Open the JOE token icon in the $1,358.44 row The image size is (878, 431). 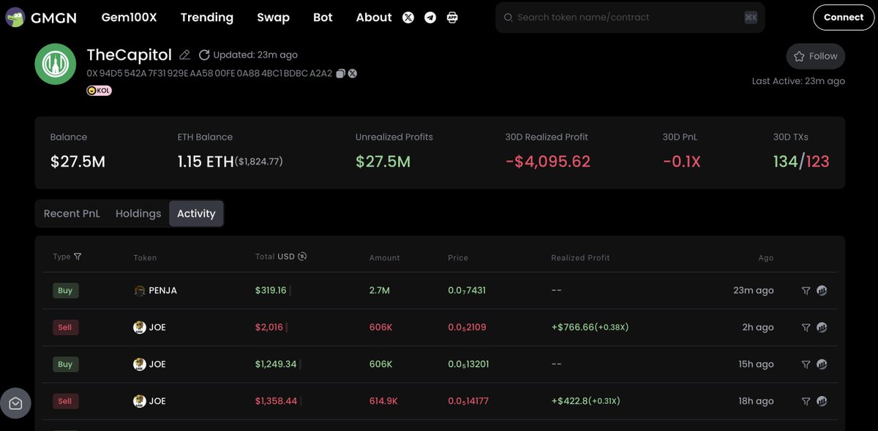coord(140,401)
